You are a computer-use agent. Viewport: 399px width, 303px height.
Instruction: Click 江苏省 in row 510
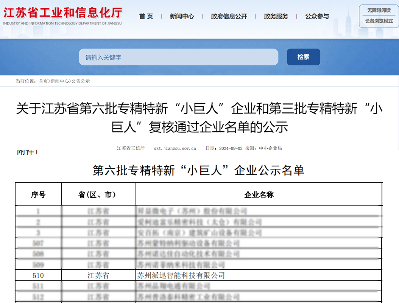point(98,275)
